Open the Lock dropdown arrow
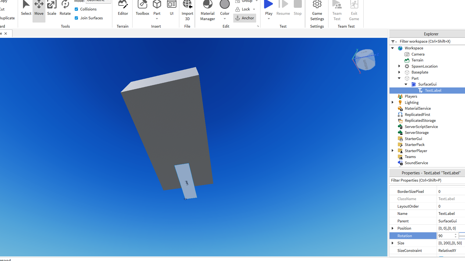 [x=254, y=9]
